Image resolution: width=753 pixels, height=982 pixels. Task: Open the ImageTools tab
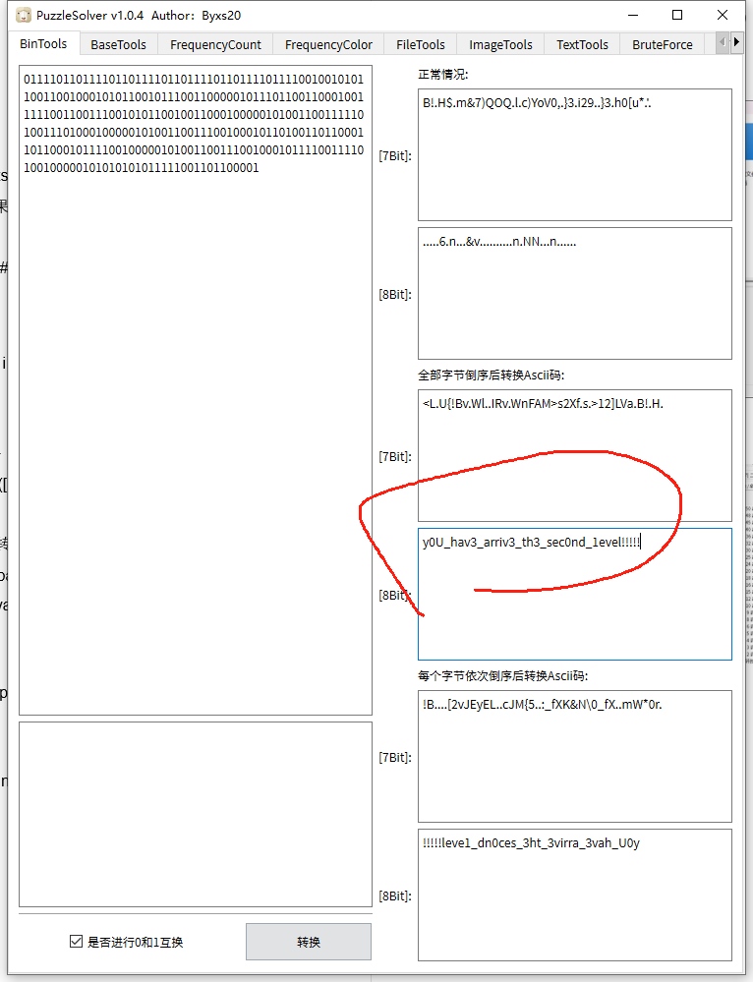500,44
